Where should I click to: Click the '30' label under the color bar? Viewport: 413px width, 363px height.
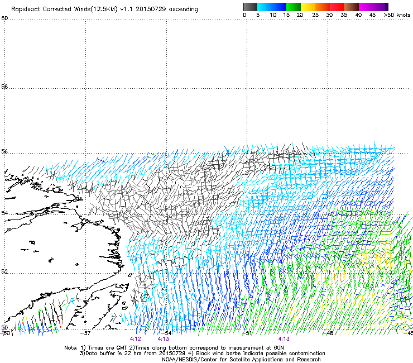[x=329, y=15]
